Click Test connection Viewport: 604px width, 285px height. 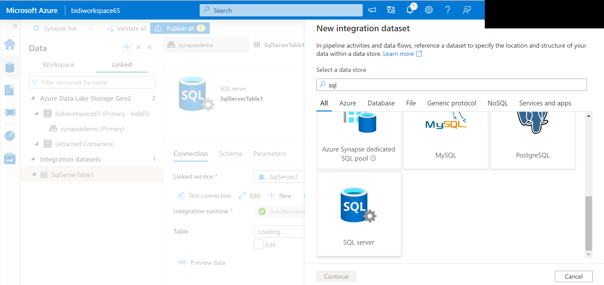click(x=204, y=196)
